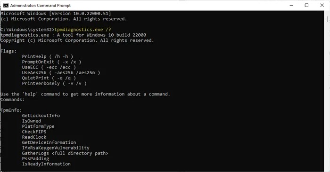Image resolution: width=330 pixels, height=172 pixels.
Task: Click the 'QuietPrint ( -q /q )' line
Action: point(49,78)
